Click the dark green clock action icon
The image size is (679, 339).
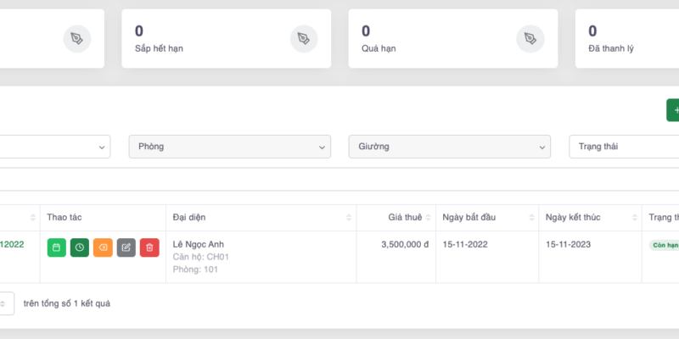[80, 247]
